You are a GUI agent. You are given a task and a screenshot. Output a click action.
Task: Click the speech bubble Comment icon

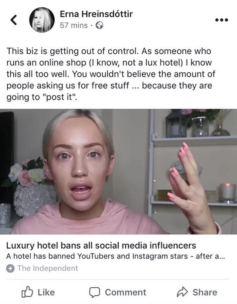[x=94, y=292]
